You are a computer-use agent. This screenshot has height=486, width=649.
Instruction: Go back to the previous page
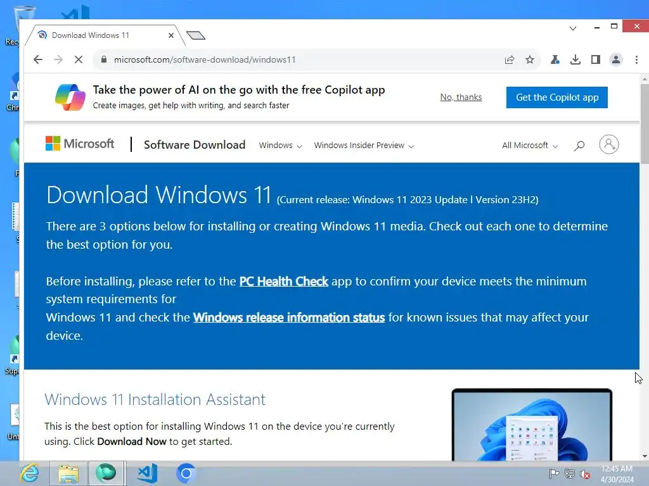point(38,59)
